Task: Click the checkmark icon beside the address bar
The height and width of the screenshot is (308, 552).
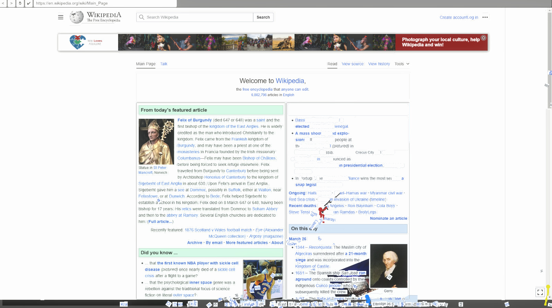Action: pos(29,3)
